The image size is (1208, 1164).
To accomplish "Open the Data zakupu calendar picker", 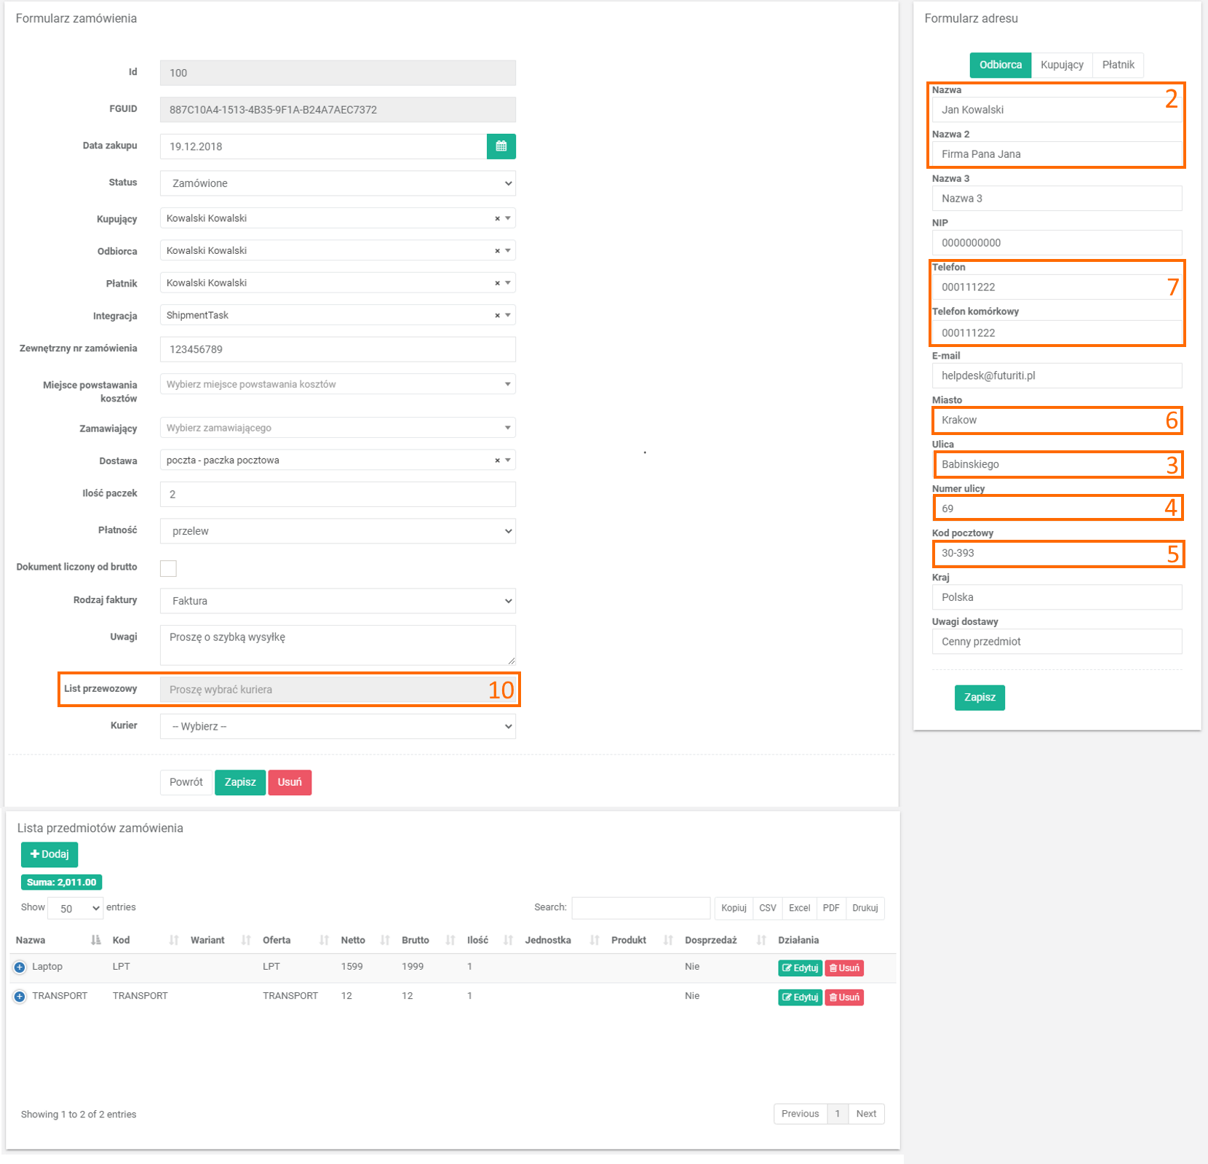I will click(501, 146).
